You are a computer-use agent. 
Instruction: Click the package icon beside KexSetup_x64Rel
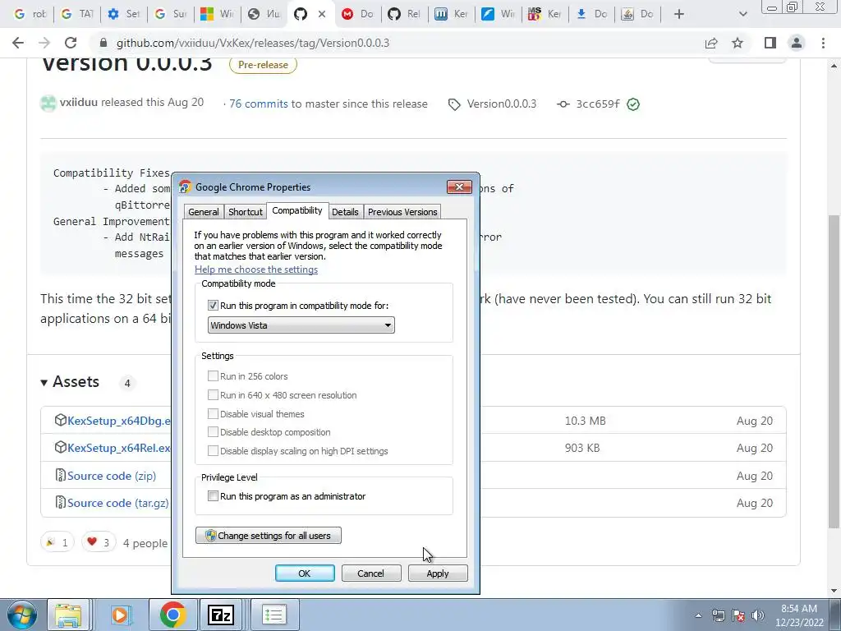[61, 447]
